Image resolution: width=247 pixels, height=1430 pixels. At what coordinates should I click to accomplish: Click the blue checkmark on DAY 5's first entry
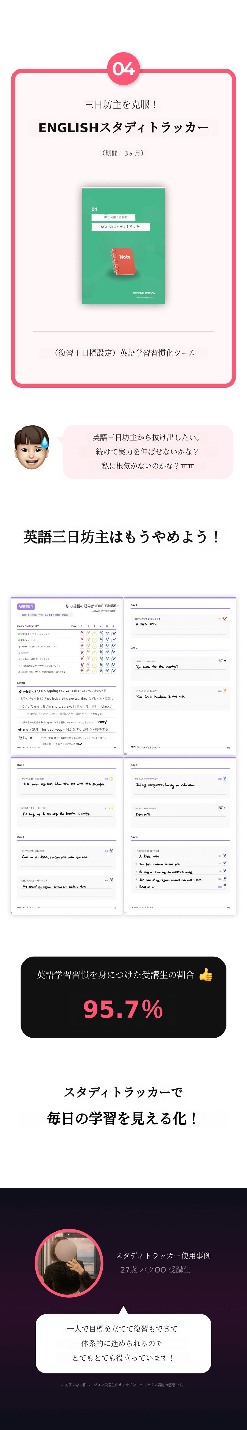pos(224,778)
